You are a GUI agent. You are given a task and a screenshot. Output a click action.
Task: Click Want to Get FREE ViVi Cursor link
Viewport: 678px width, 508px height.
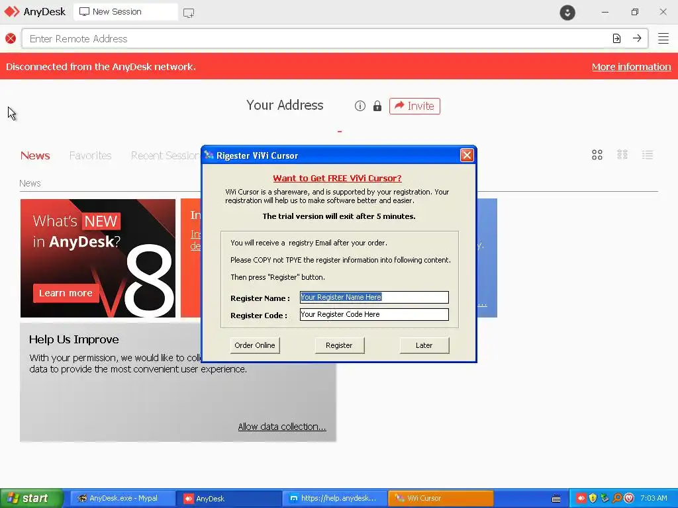(x=337, y=178)
